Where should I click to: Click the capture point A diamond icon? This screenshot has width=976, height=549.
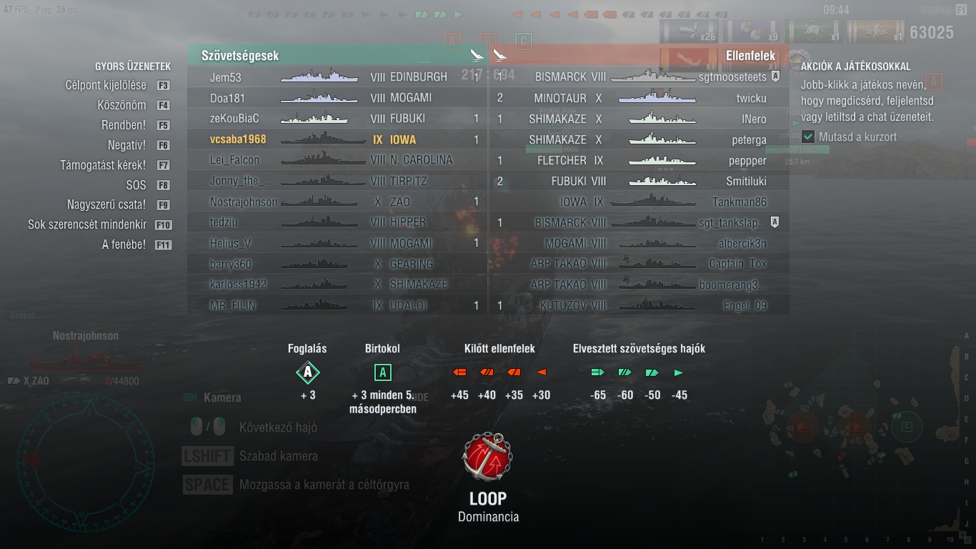pos(308,372)
